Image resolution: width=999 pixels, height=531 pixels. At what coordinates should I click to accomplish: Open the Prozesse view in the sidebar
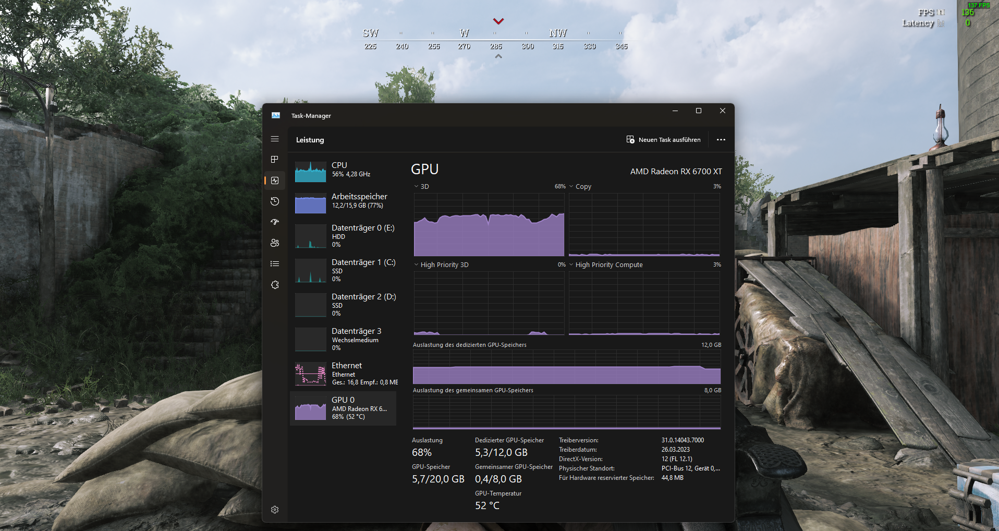tap(275, 160)
